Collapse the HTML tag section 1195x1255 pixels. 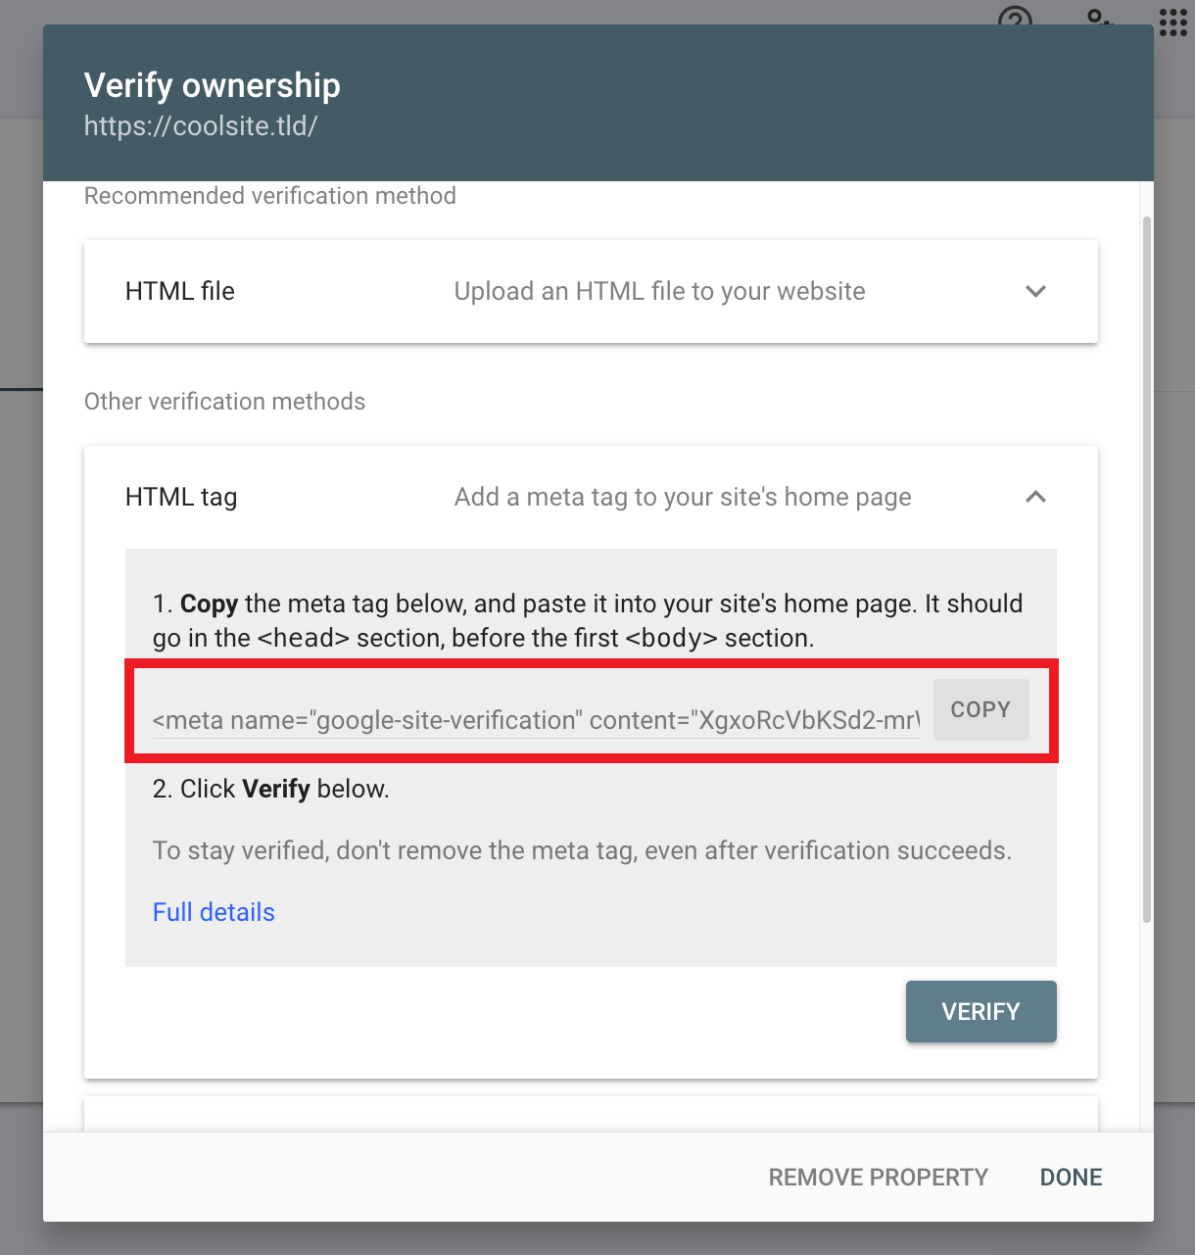[x=1035, y=497]
